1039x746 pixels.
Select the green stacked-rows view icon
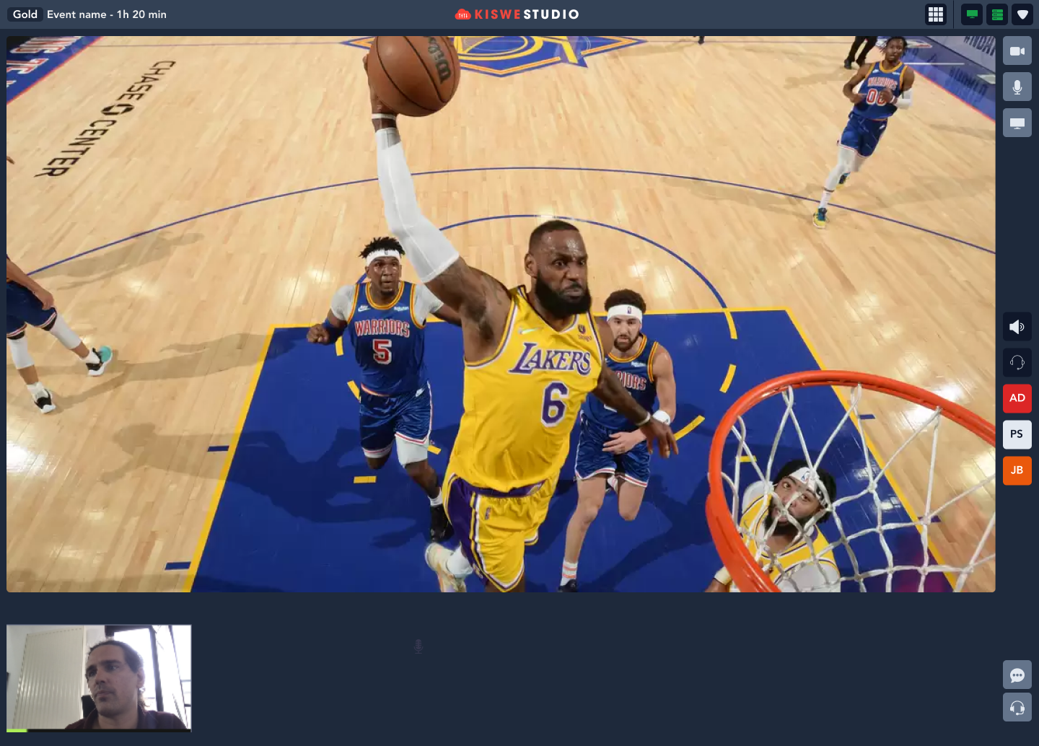coord(997,14)
